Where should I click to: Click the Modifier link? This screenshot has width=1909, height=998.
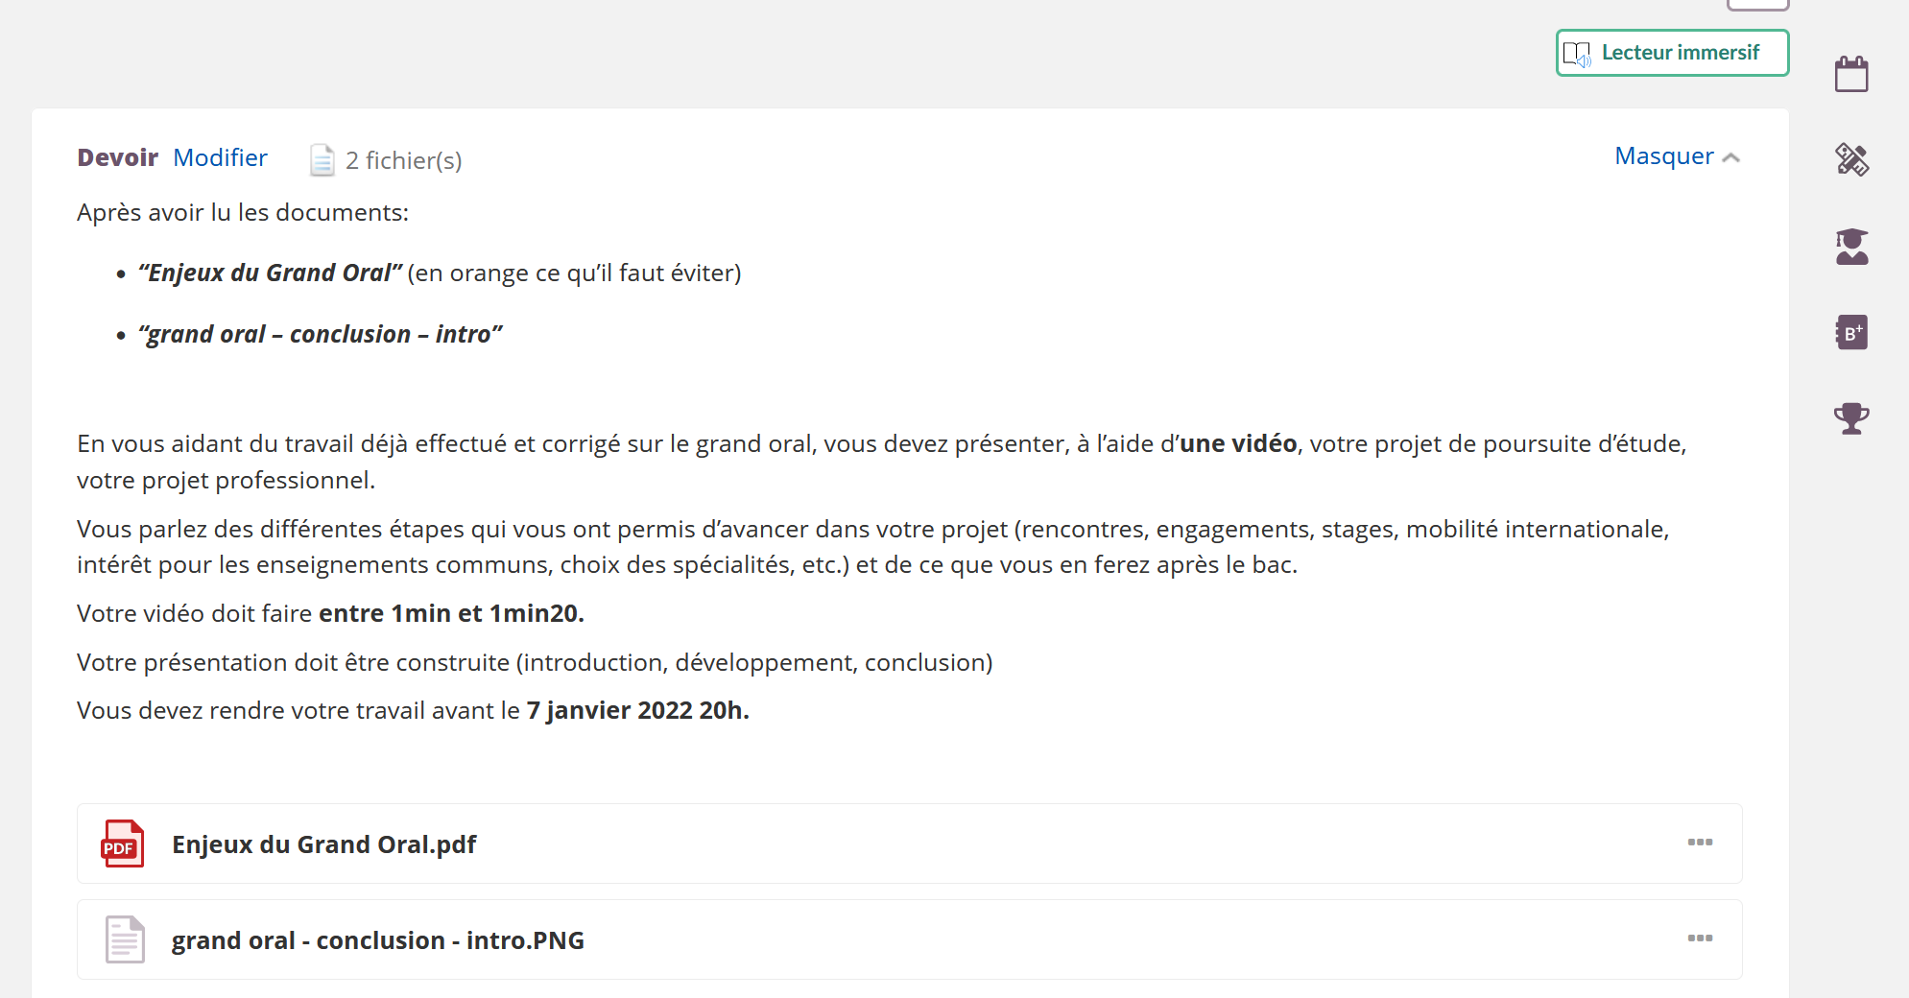pyautogui.click(x=220, y=157)
